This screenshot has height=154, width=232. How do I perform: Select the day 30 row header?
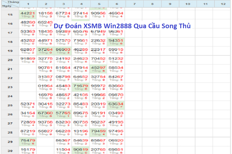click(x=10, y=151)
